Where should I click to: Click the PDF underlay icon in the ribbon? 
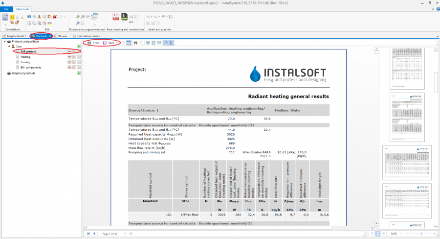tap(116, 17)
